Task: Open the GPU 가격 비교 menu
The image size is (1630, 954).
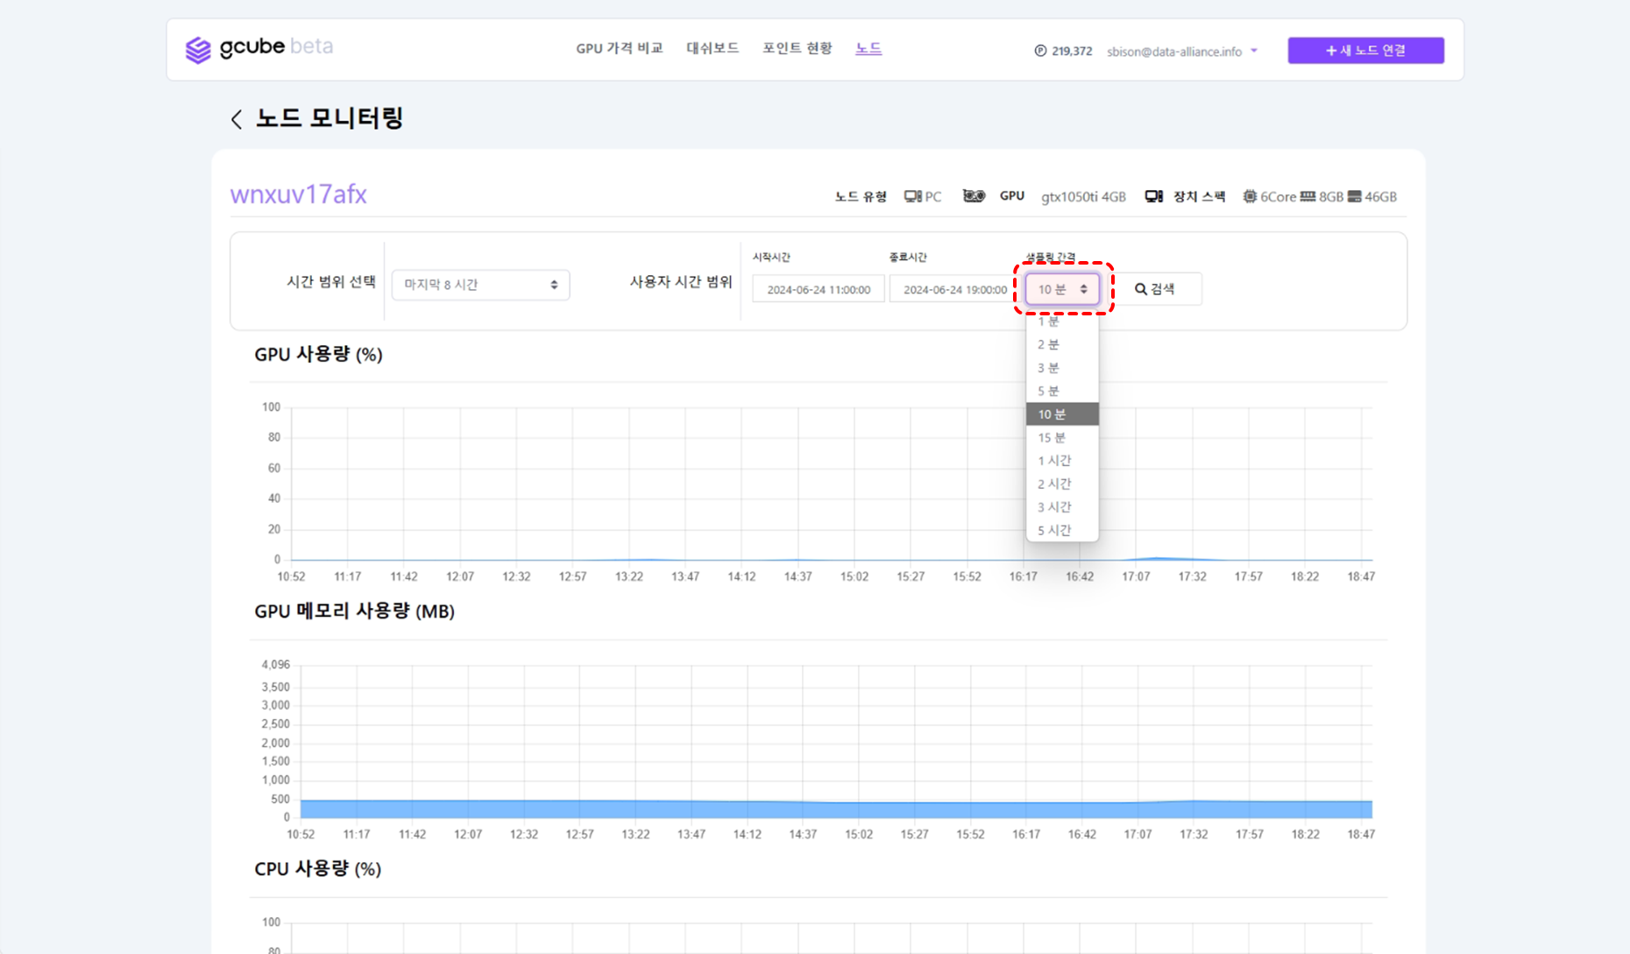Action: (619, 48)
